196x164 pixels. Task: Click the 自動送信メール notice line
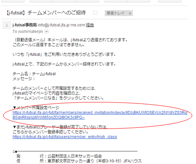click(x=70, y=40)
